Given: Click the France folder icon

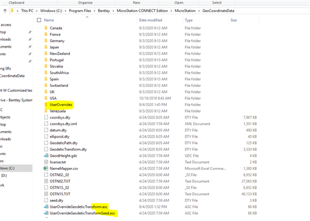Looking at the screenshot, I should coord(46,34).
